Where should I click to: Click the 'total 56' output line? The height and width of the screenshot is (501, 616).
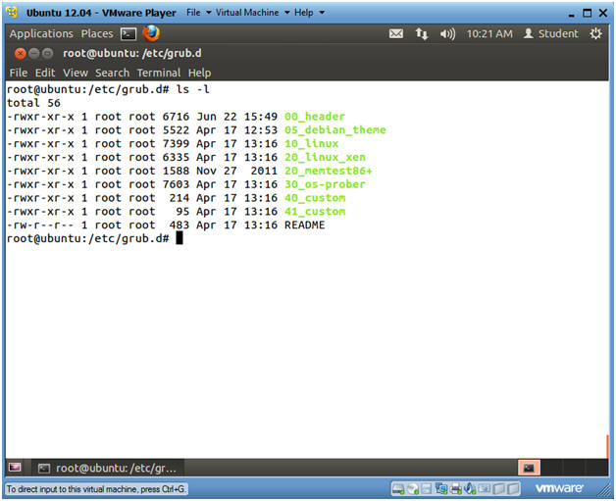[x=33, y=103]
